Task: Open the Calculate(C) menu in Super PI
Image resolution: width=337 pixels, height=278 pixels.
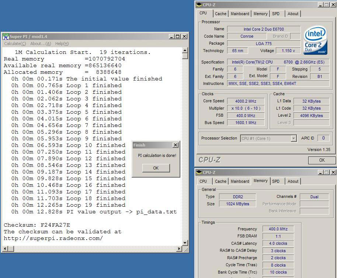Action: [x=15, y=44]
